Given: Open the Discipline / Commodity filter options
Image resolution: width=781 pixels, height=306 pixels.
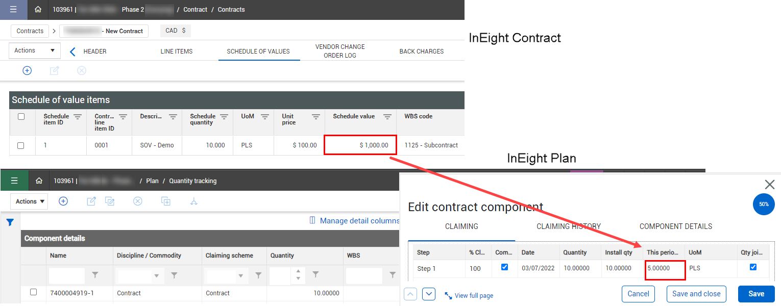Looking at the screenshot, I should tap(174, 275).
